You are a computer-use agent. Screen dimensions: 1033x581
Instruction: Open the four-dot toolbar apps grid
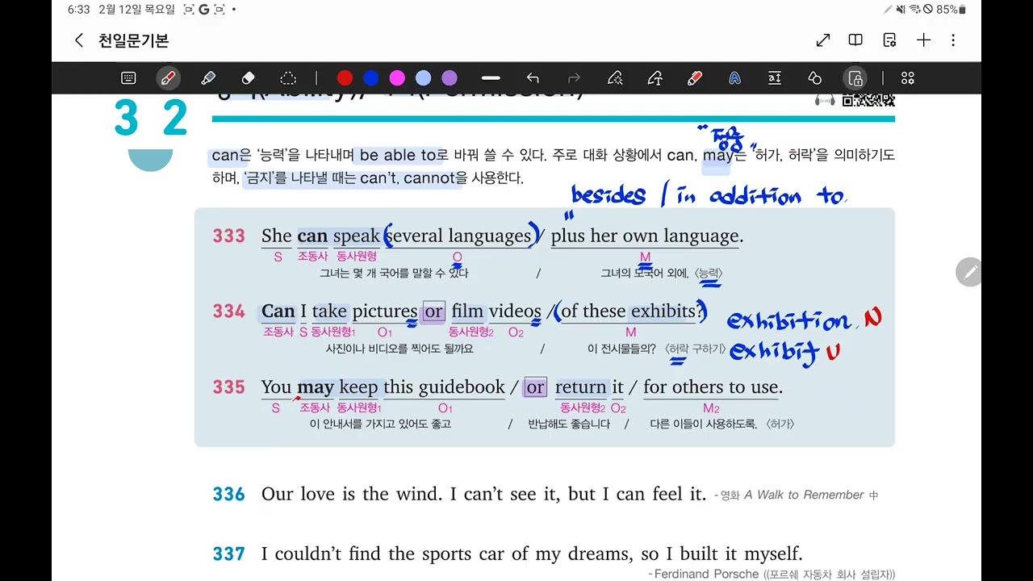click(908, 78)
